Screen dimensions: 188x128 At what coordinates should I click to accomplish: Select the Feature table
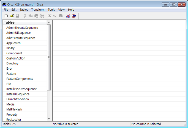tap(25, 74)
